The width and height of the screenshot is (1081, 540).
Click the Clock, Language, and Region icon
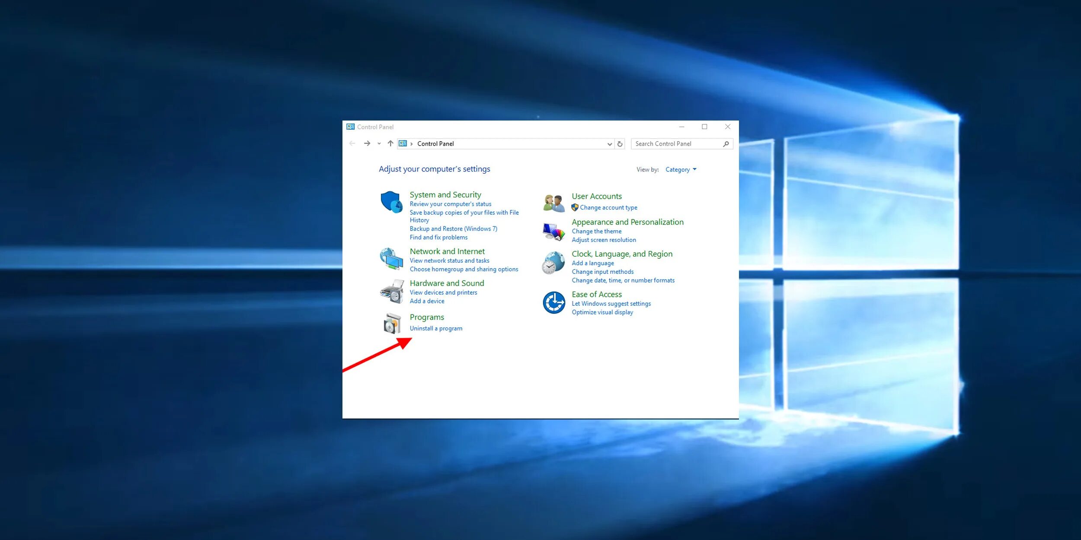(x=554, y=263)
